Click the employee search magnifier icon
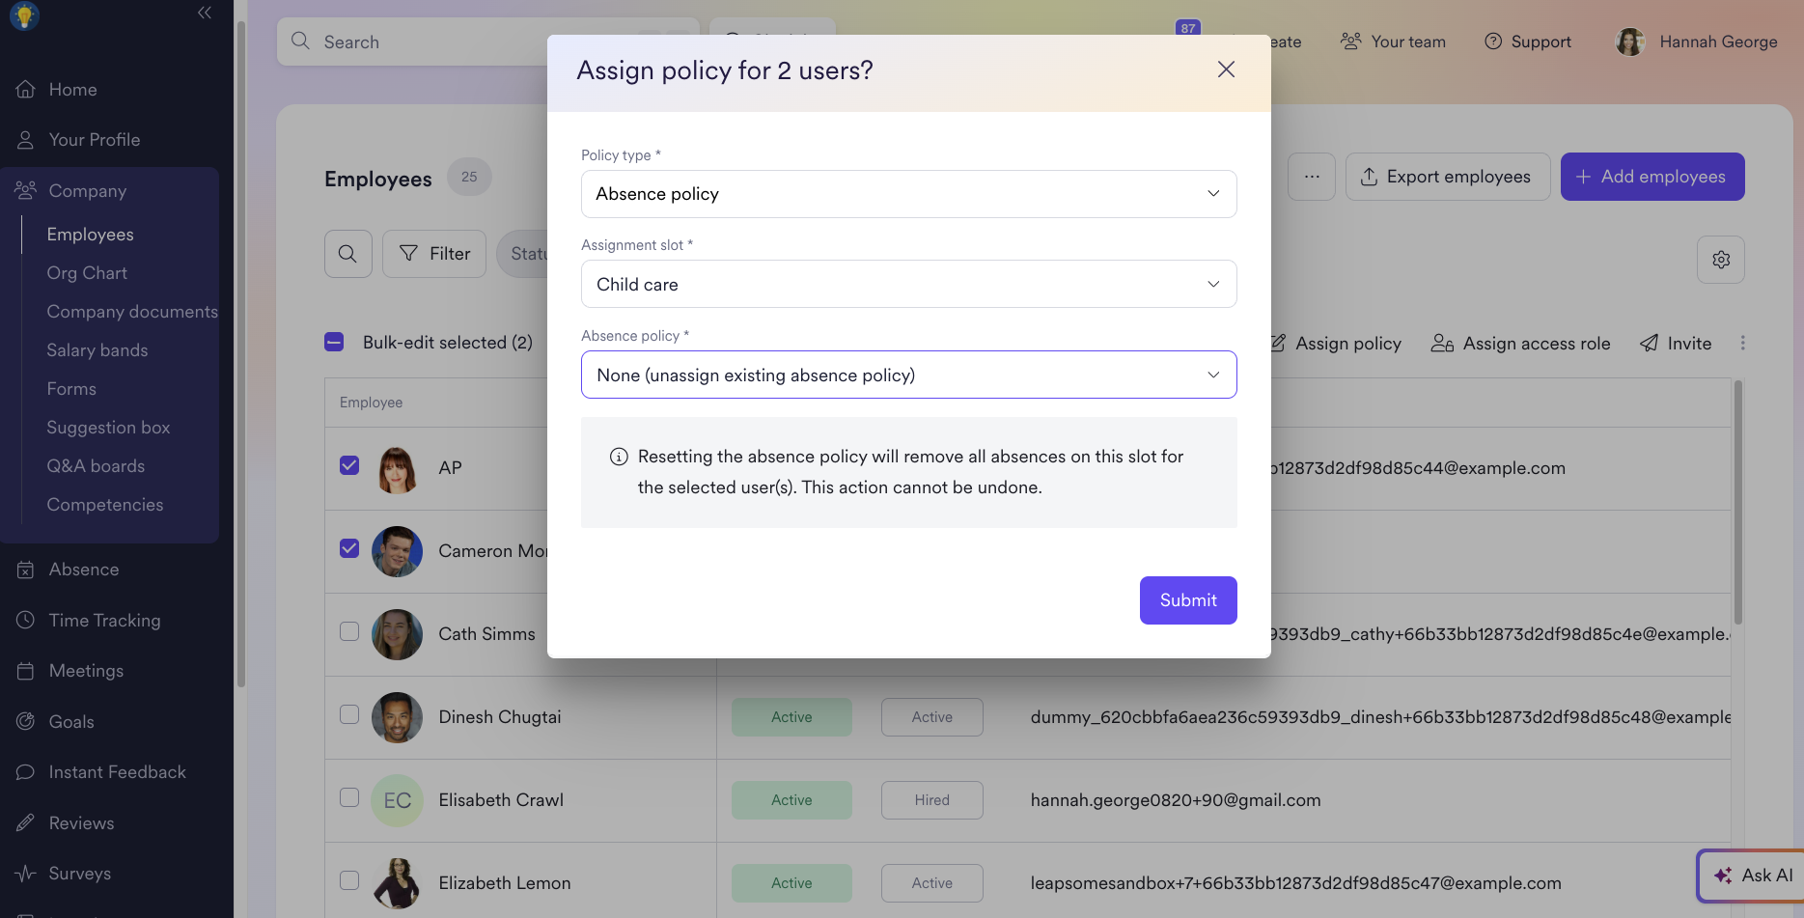The height and width of the screenshot is (918, 1804). 347,254
